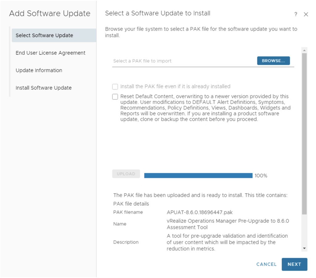Click the scroll up arrow
This screenshot has height=278, width=316.
(305, 50)
